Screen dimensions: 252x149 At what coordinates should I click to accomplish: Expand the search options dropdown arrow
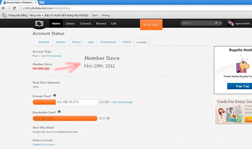click(x=220, y=23)
